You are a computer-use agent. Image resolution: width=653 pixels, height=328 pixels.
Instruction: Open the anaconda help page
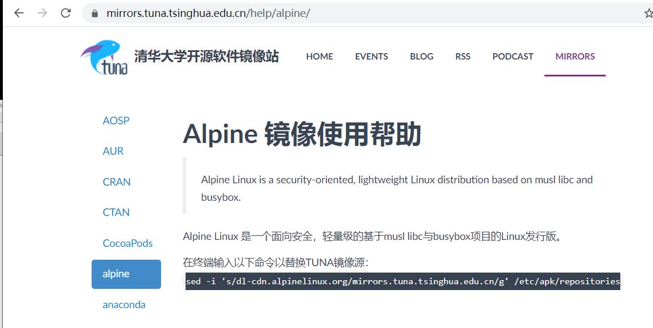pyautogui.click(x=124, y=305)
